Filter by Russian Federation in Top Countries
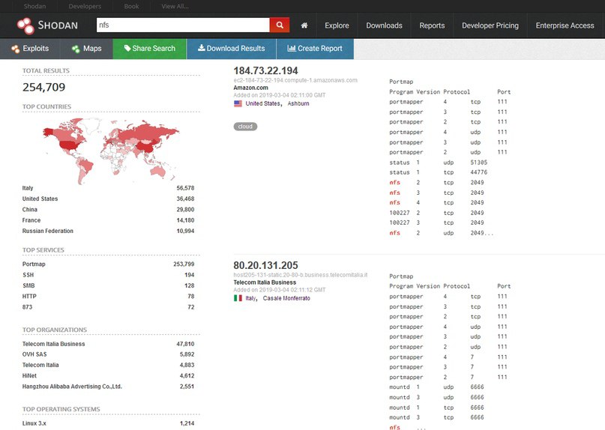 tap(48, 231)
